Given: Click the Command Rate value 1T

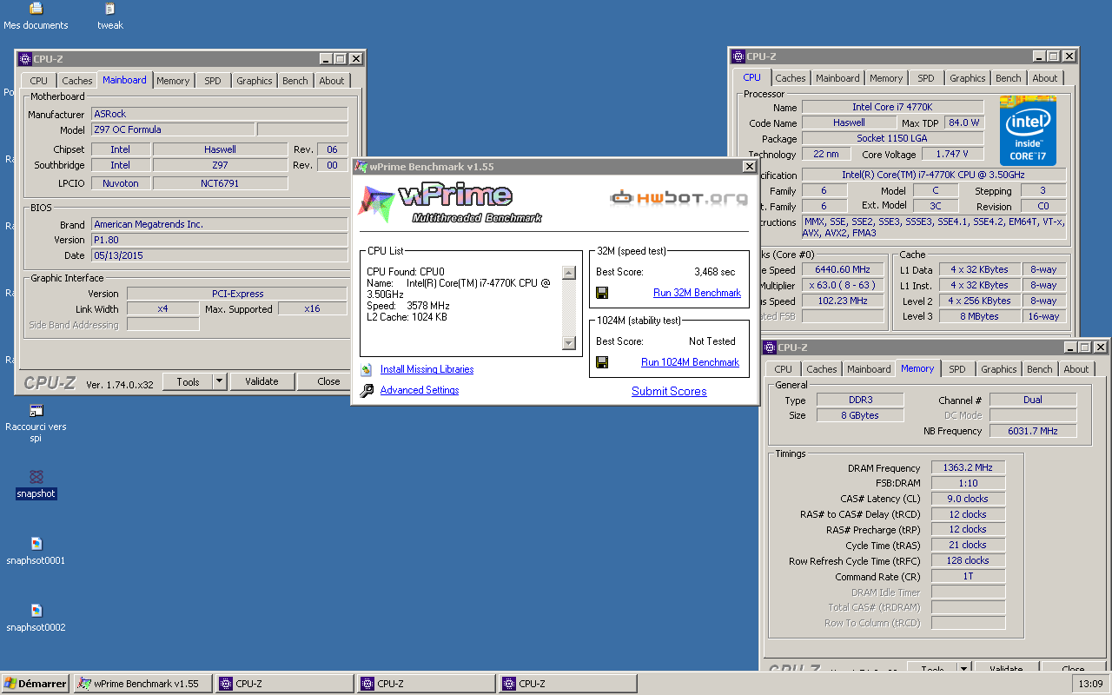Looking at the screenshot, I should coord(969,576).
